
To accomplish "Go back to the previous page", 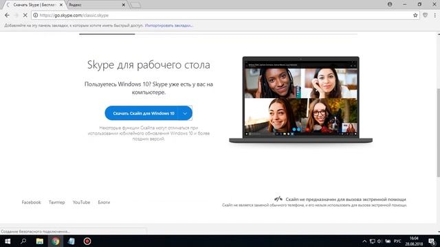I will coord(7,15).
